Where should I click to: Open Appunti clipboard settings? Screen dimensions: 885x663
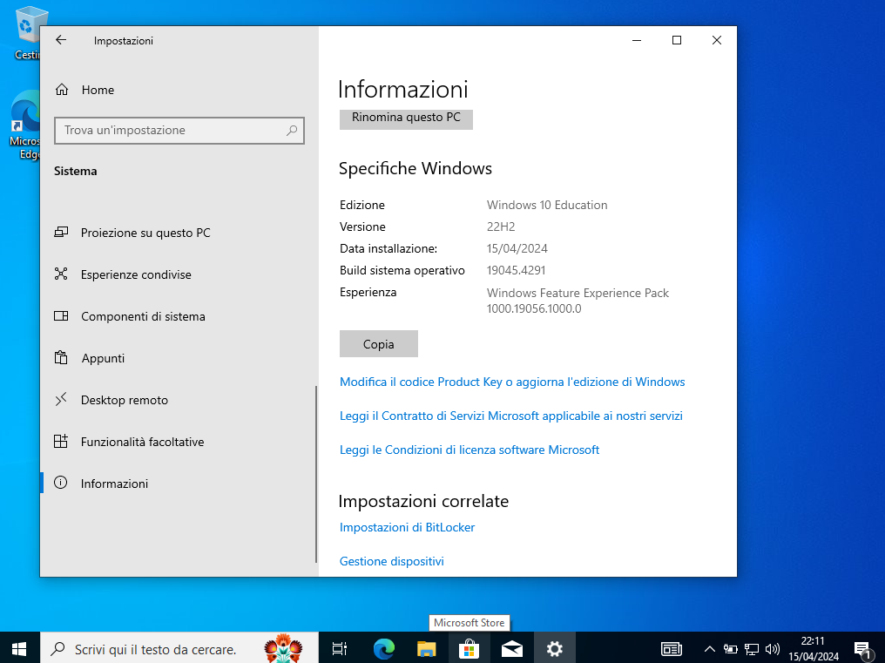(x=90, y=358)
